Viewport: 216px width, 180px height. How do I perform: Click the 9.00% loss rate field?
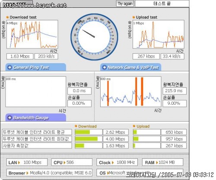tap(175, 103)
